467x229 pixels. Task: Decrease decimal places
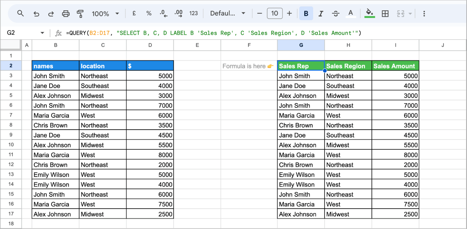tap(164, 13)
